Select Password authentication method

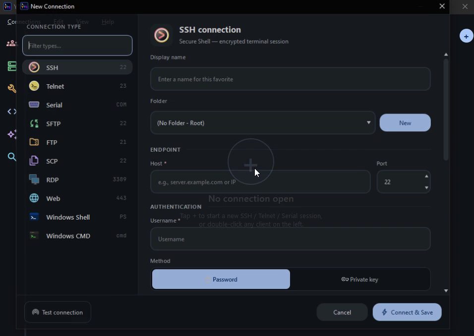point(221,279)
